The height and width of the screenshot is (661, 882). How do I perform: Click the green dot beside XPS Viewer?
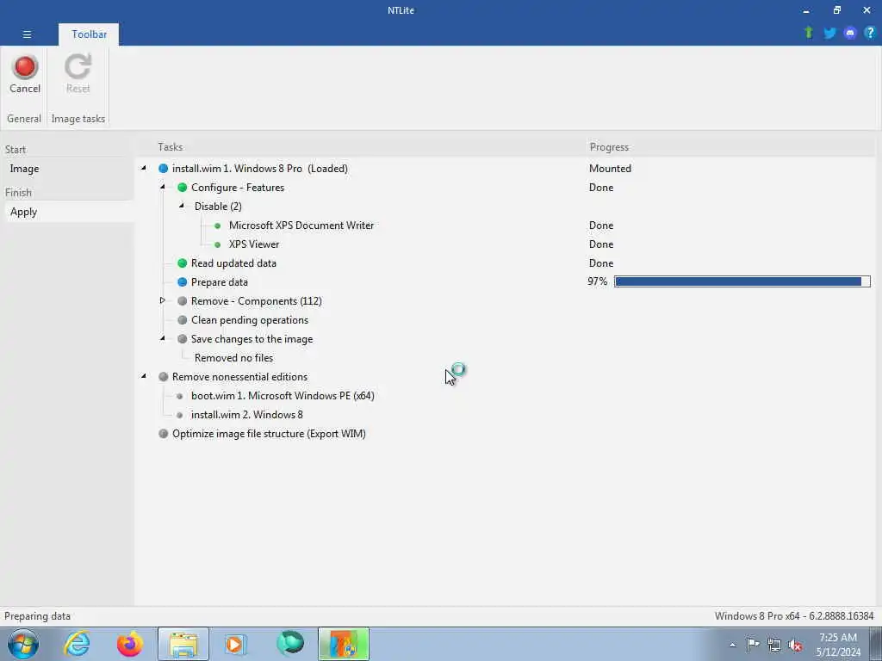coord(218,244)
